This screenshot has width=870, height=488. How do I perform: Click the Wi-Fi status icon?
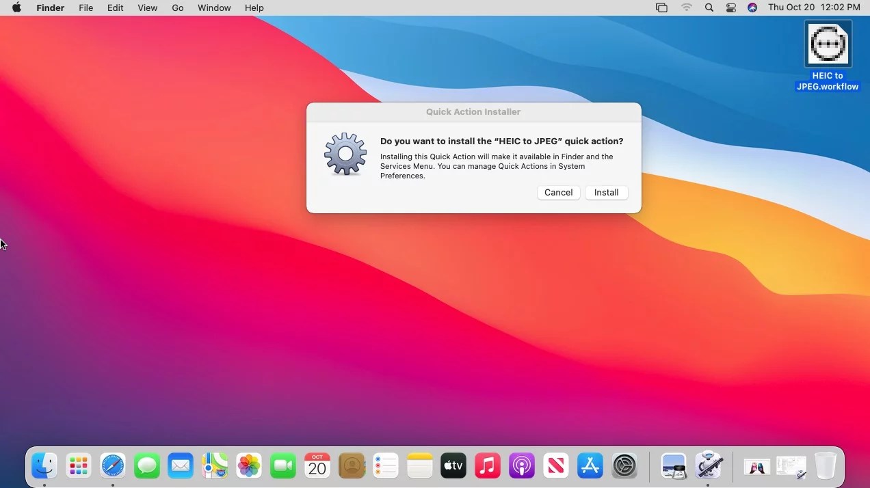coord(686,8)
